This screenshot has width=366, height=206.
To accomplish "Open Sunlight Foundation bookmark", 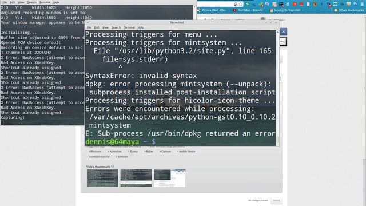I will point(286,10).
